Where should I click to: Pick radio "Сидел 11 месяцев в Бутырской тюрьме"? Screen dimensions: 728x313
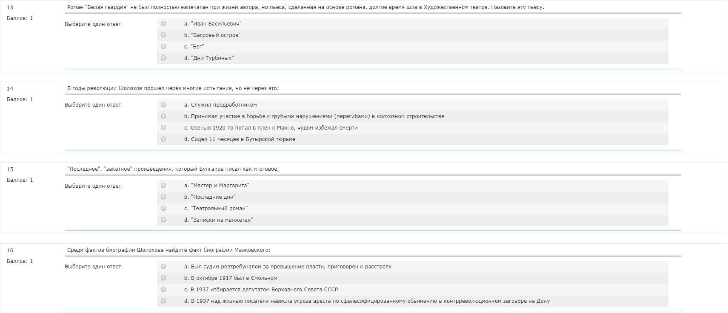tap(163, 139)
